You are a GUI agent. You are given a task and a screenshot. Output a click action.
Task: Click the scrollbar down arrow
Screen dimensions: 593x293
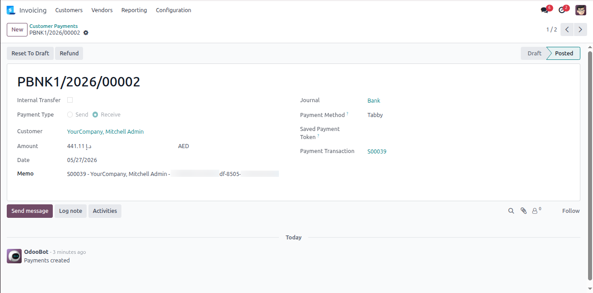(589, 288)
